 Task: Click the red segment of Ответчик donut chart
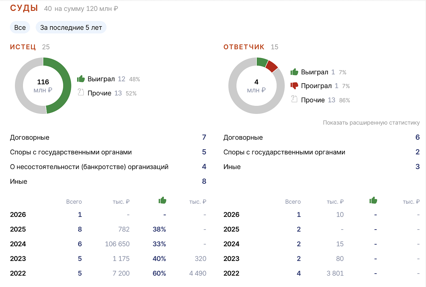coord(272,66)
